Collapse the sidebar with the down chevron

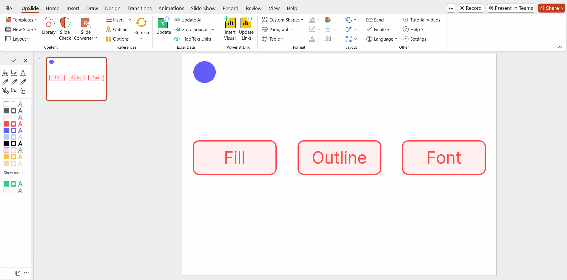13,61
